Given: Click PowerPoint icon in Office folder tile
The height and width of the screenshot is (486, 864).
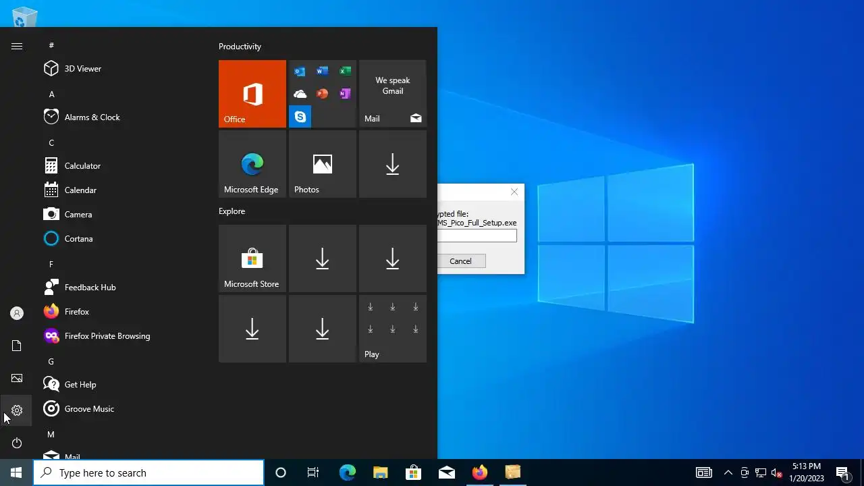Looking at the screenshot, I should pyautogui.click(x=323, y=94).
